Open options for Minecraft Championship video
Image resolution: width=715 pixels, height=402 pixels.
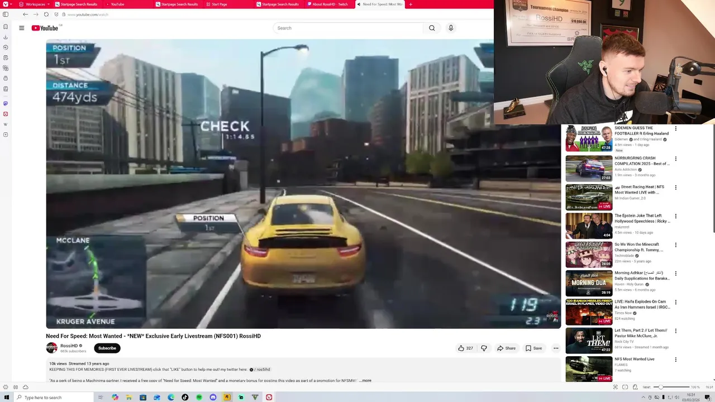tap(675, 245)
